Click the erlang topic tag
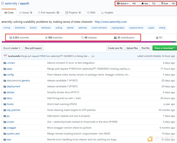 162,28
